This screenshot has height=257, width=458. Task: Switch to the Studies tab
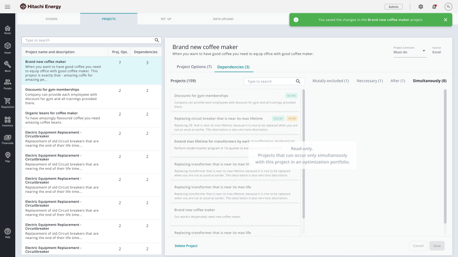(52, 19)
